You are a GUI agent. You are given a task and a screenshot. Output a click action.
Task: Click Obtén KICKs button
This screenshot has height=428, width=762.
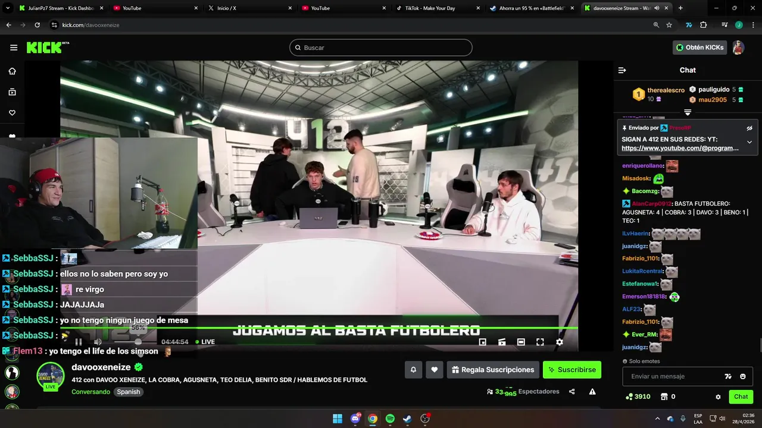pos(700,48)
